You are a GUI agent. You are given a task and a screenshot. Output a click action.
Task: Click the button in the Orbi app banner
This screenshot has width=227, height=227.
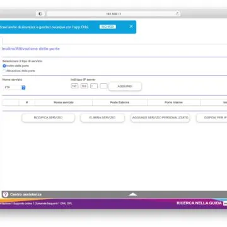[x=108, y=26]
